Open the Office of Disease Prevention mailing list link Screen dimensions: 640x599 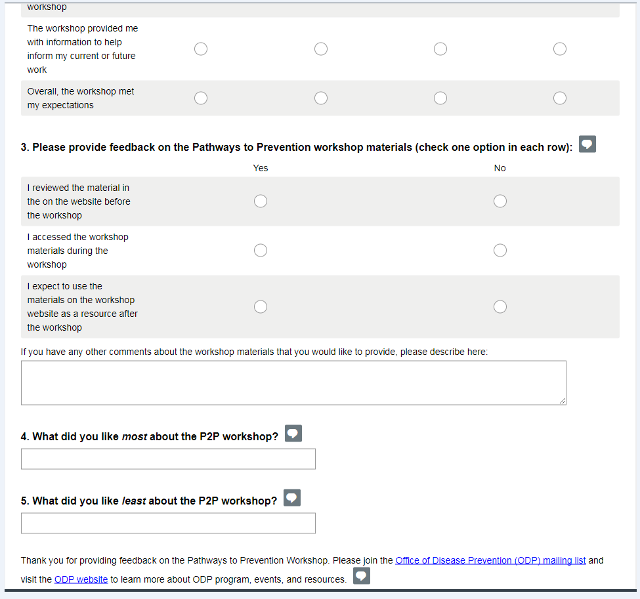tap(490, 560)
